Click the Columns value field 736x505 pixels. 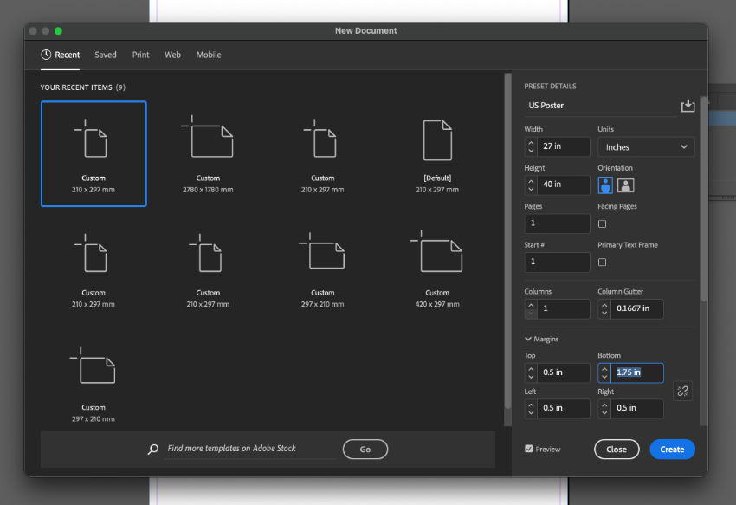coord(564,308)
